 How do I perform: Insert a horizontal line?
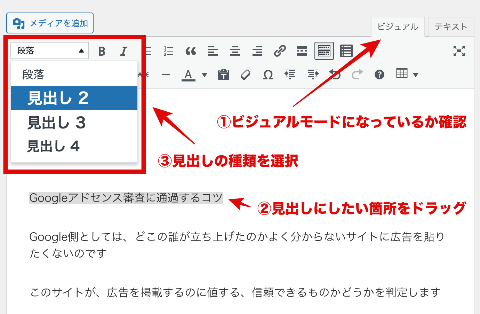[166, 74]
